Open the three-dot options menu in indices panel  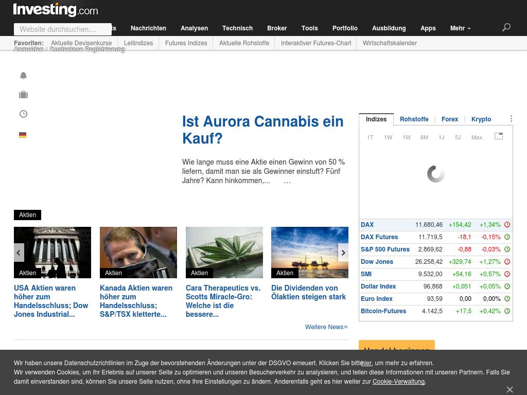coord(511,119)
